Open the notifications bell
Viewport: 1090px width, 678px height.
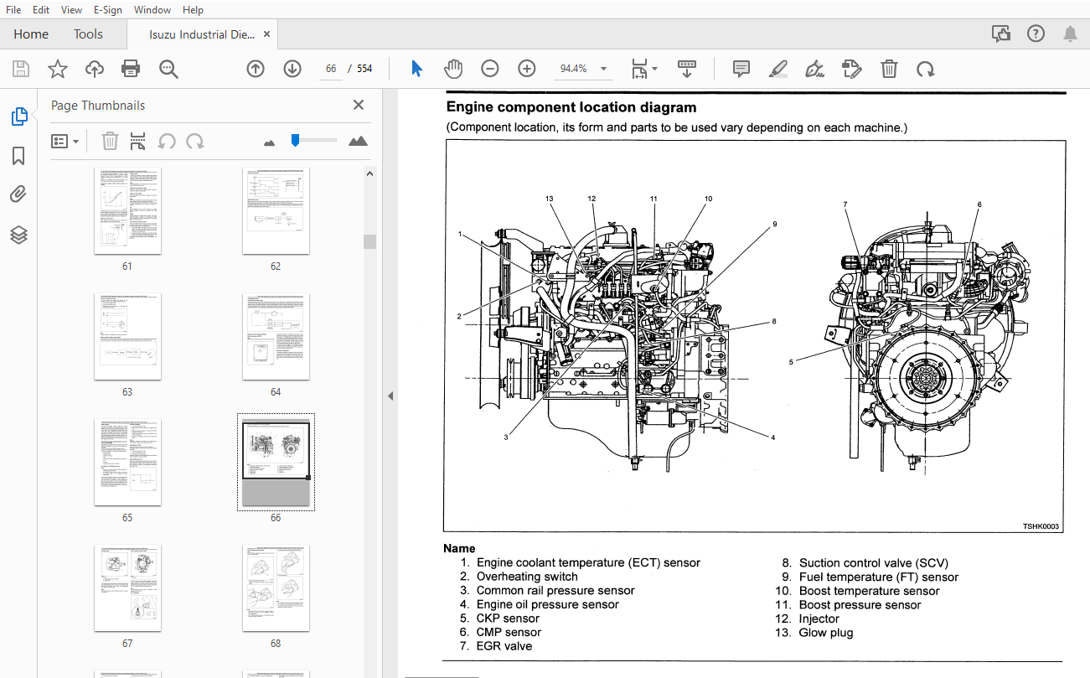tap(1070, 34)
